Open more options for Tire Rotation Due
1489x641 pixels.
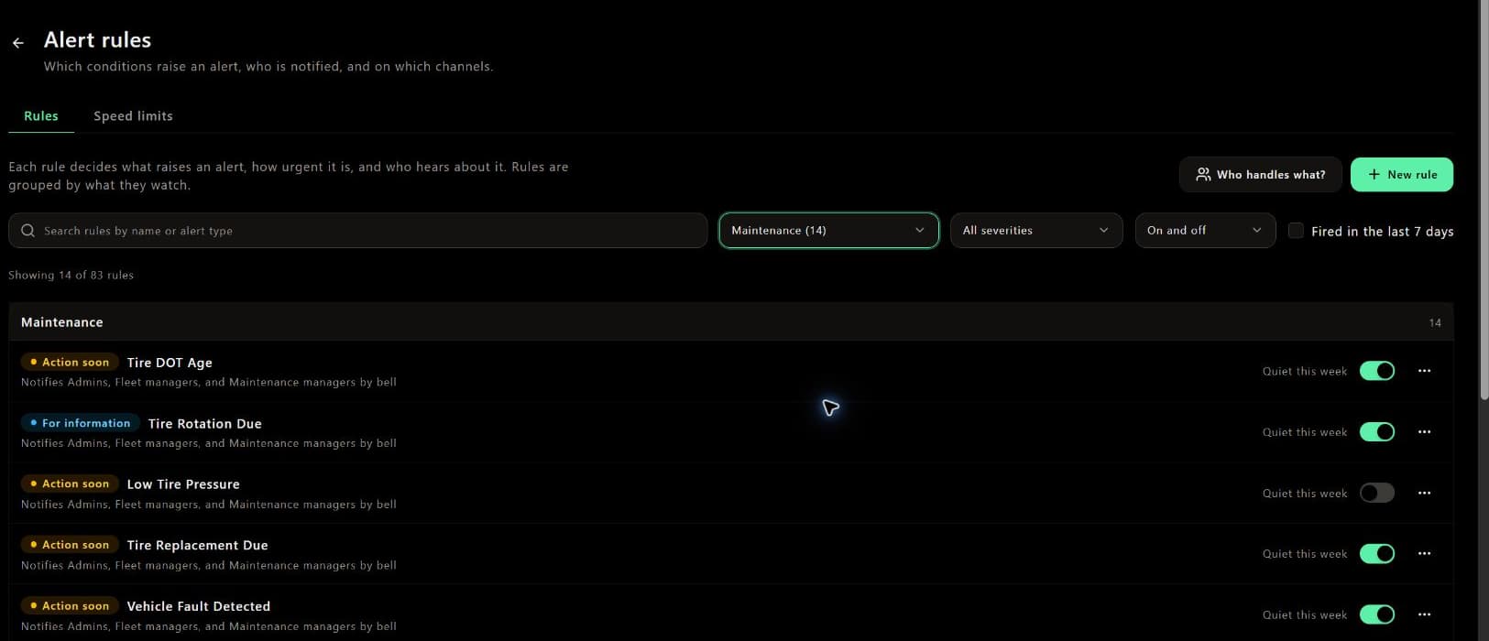tap(1424, 432)
